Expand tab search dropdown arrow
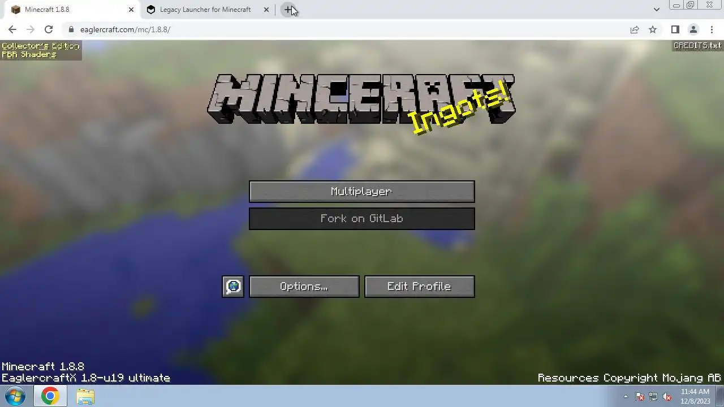Screen dimensions: 724x407 coord(656,10)
